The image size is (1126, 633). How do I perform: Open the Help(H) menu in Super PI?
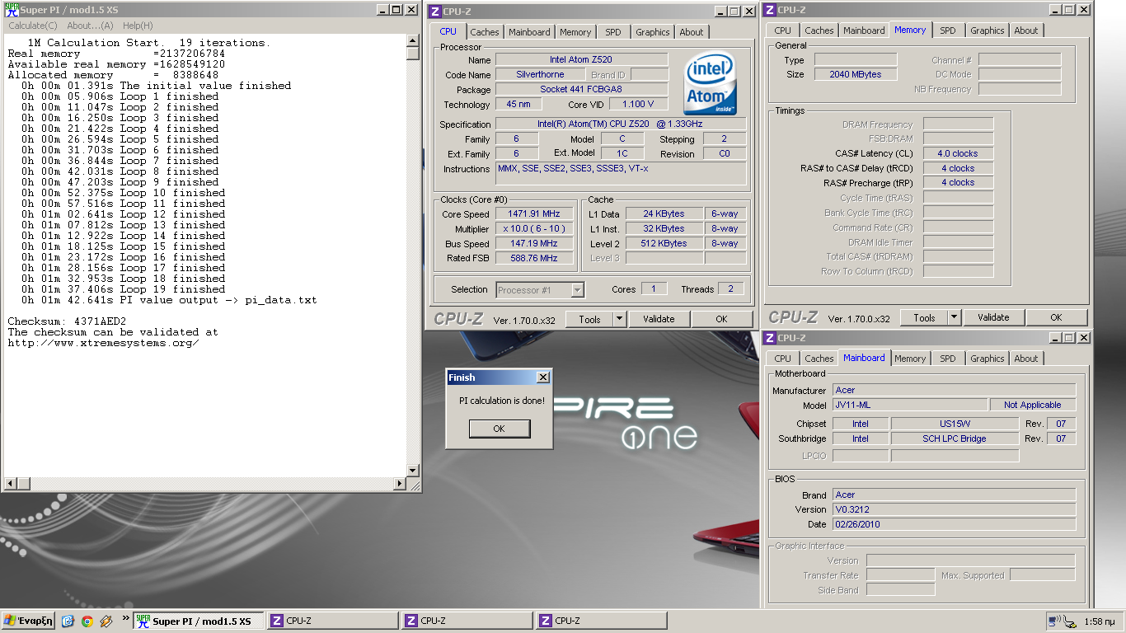(x=138, y=26)
